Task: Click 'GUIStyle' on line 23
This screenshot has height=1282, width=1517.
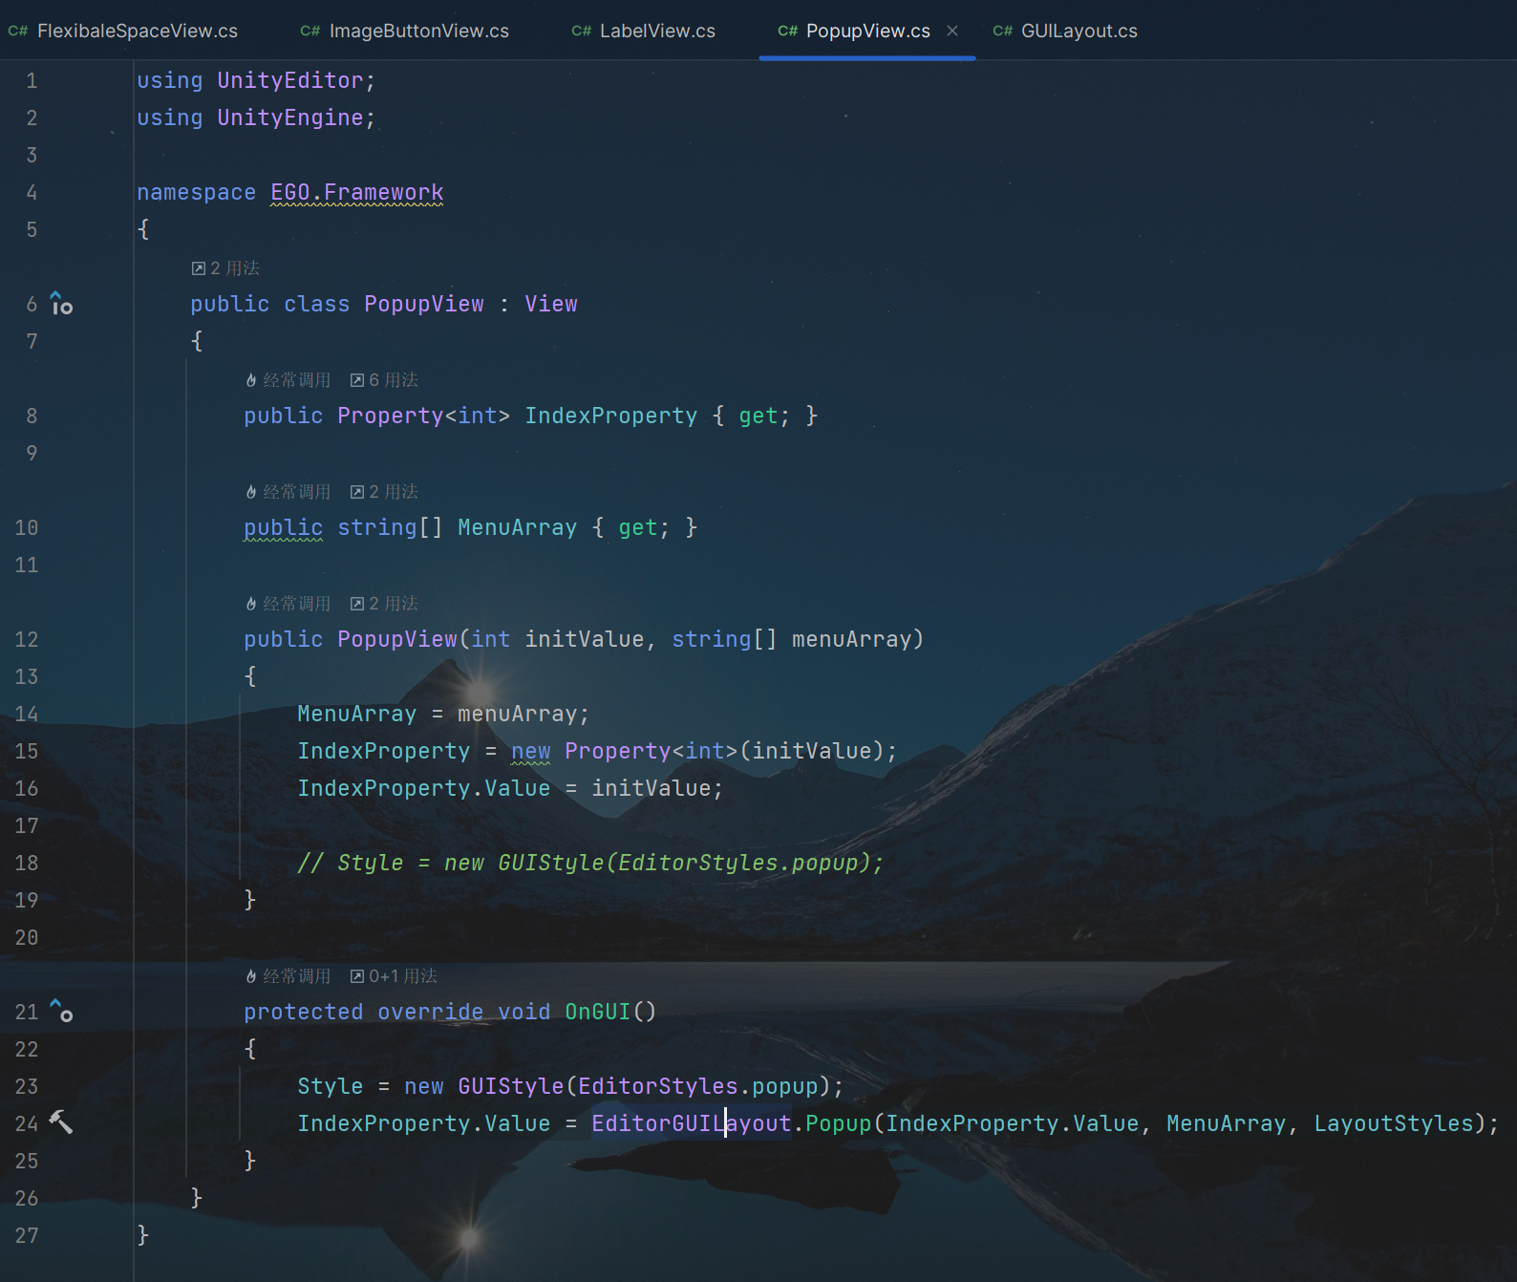Action: (511, 1086)
